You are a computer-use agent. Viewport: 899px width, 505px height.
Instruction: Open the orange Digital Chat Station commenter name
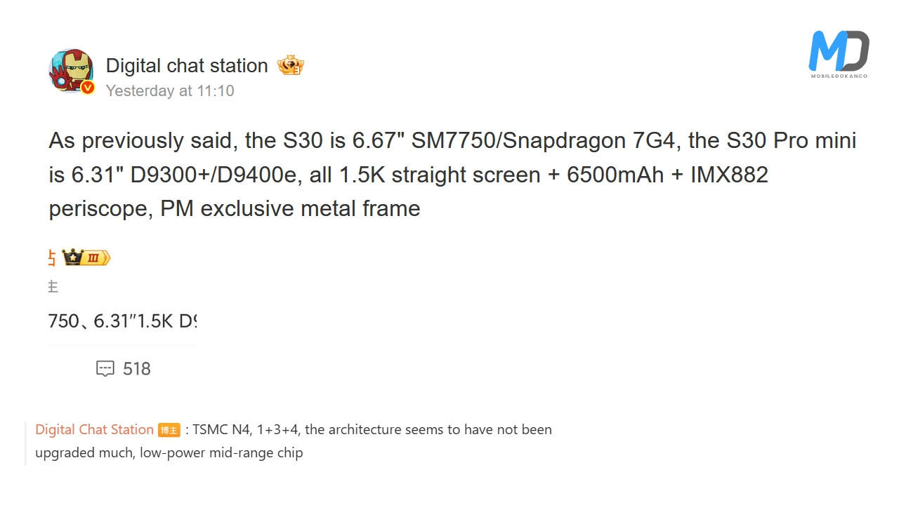click(x=94, y=429)
